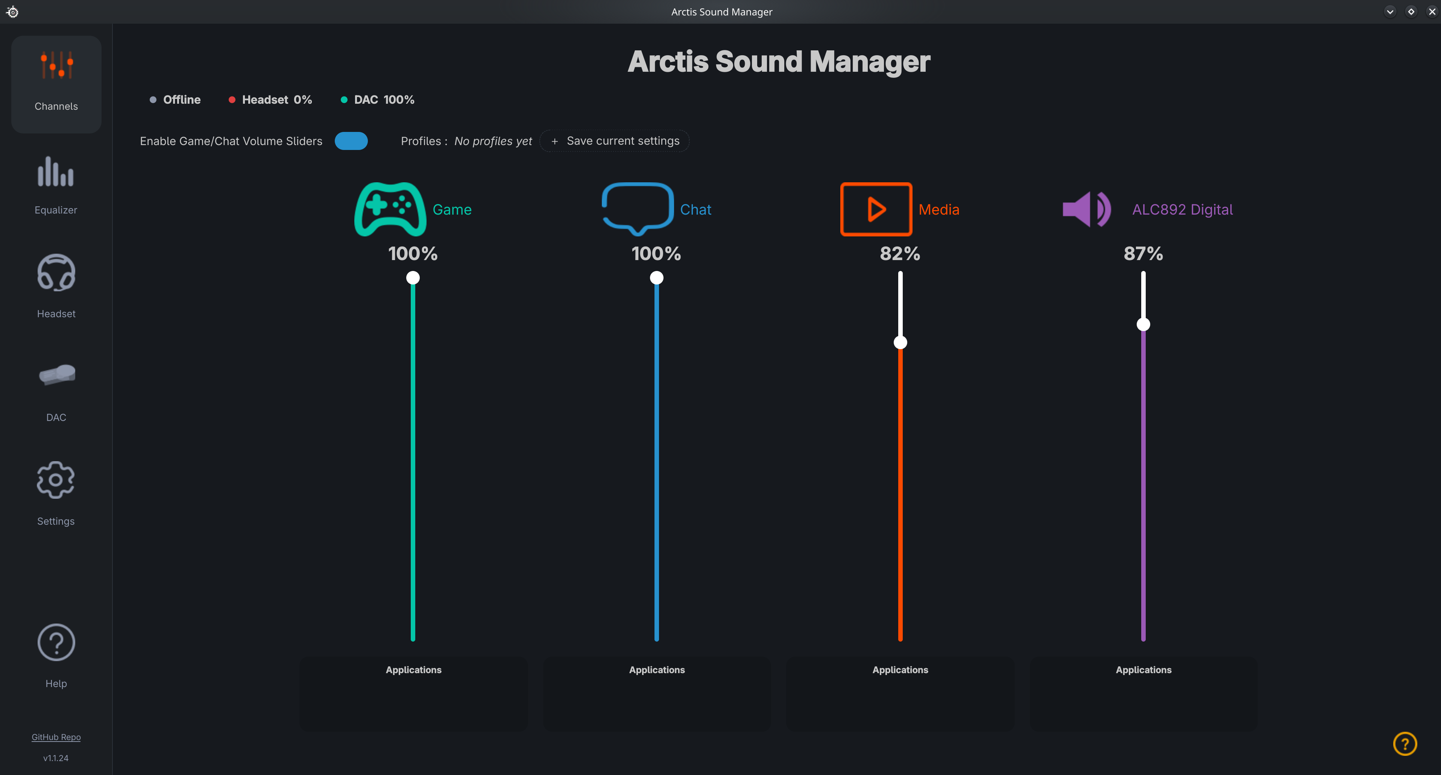Open the GitHub Repo link
The width and height of the screenshot is (1441, 775).
tap(56, 737)
